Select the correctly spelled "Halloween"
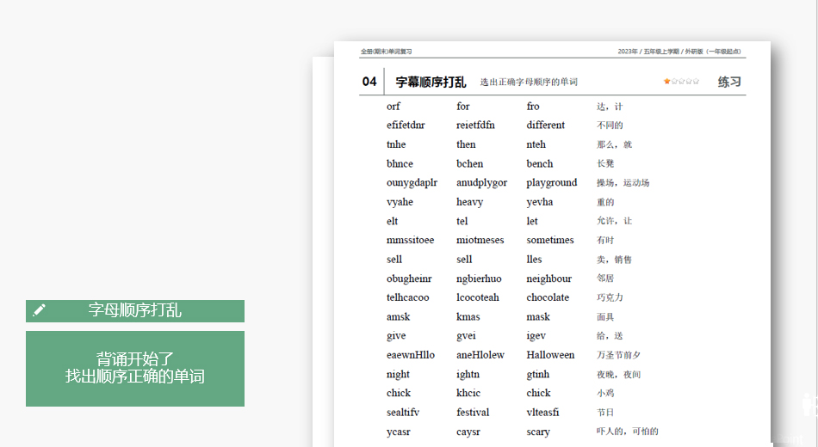This screenshot has height=447, width=818. (x=550, y=355)
